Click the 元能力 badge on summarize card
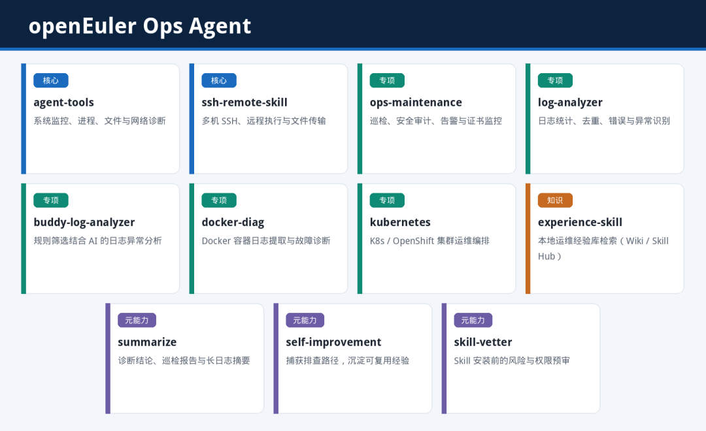The height and width of the screenshot is (431, 706). pos(137,321)
